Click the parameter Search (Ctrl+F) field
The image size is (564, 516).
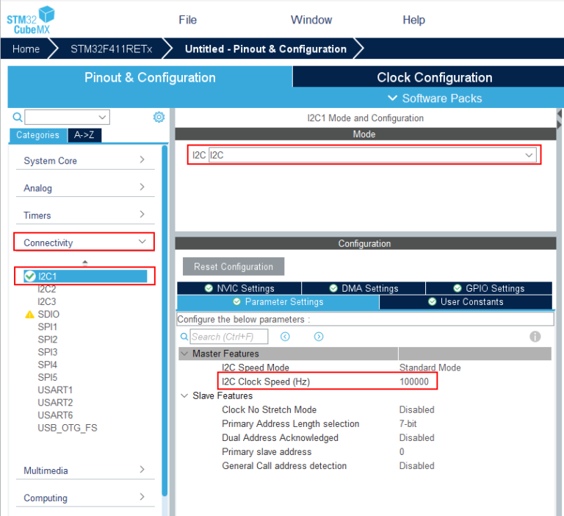[229, 337]
